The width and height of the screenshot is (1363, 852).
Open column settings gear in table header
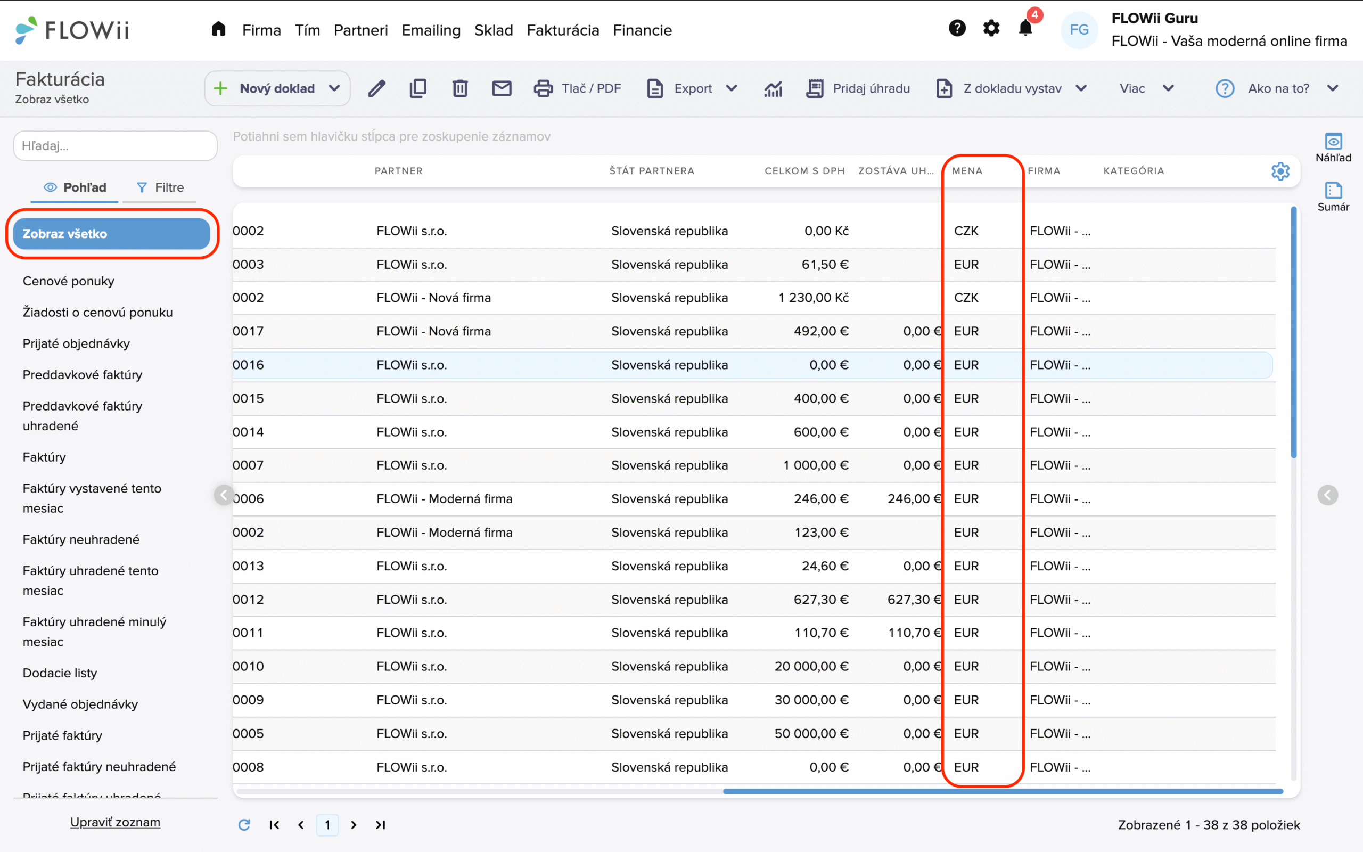click(x=1280, y=171)
